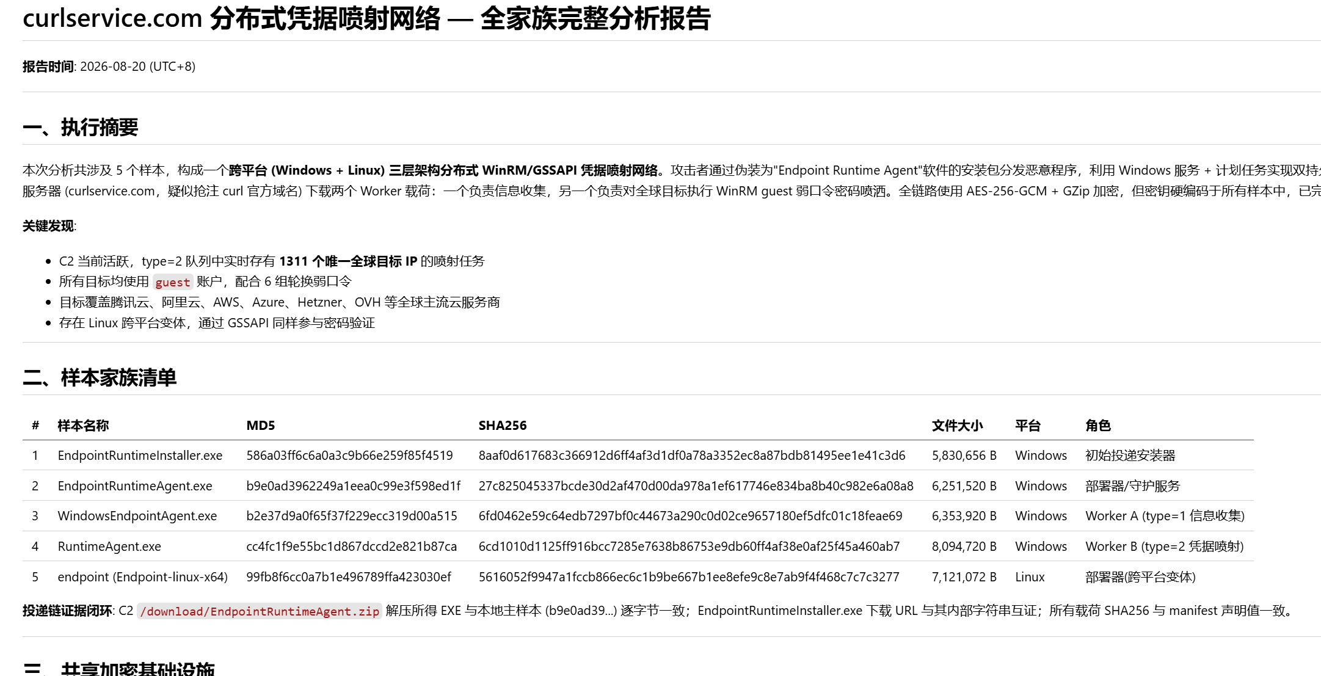Click the Linux platform cell
Viewport: 1321px width, 676px height.
(1030, 577)
